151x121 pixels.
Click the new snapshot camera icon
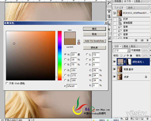click(x=142, y=40)
